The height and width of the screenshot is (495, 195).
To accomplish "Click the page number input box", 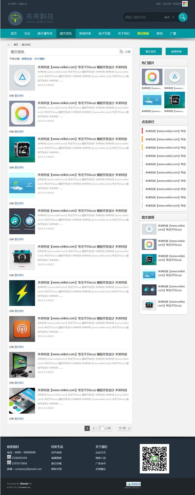I will (101, 428).
